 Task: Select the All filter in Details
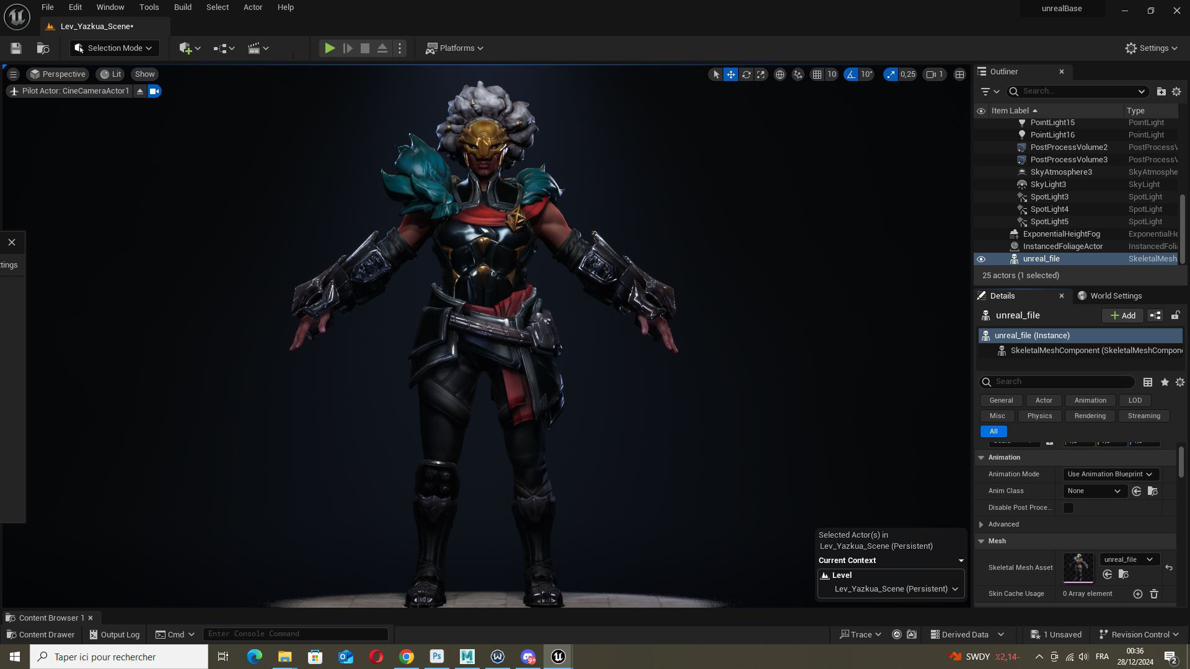point(994,432)
